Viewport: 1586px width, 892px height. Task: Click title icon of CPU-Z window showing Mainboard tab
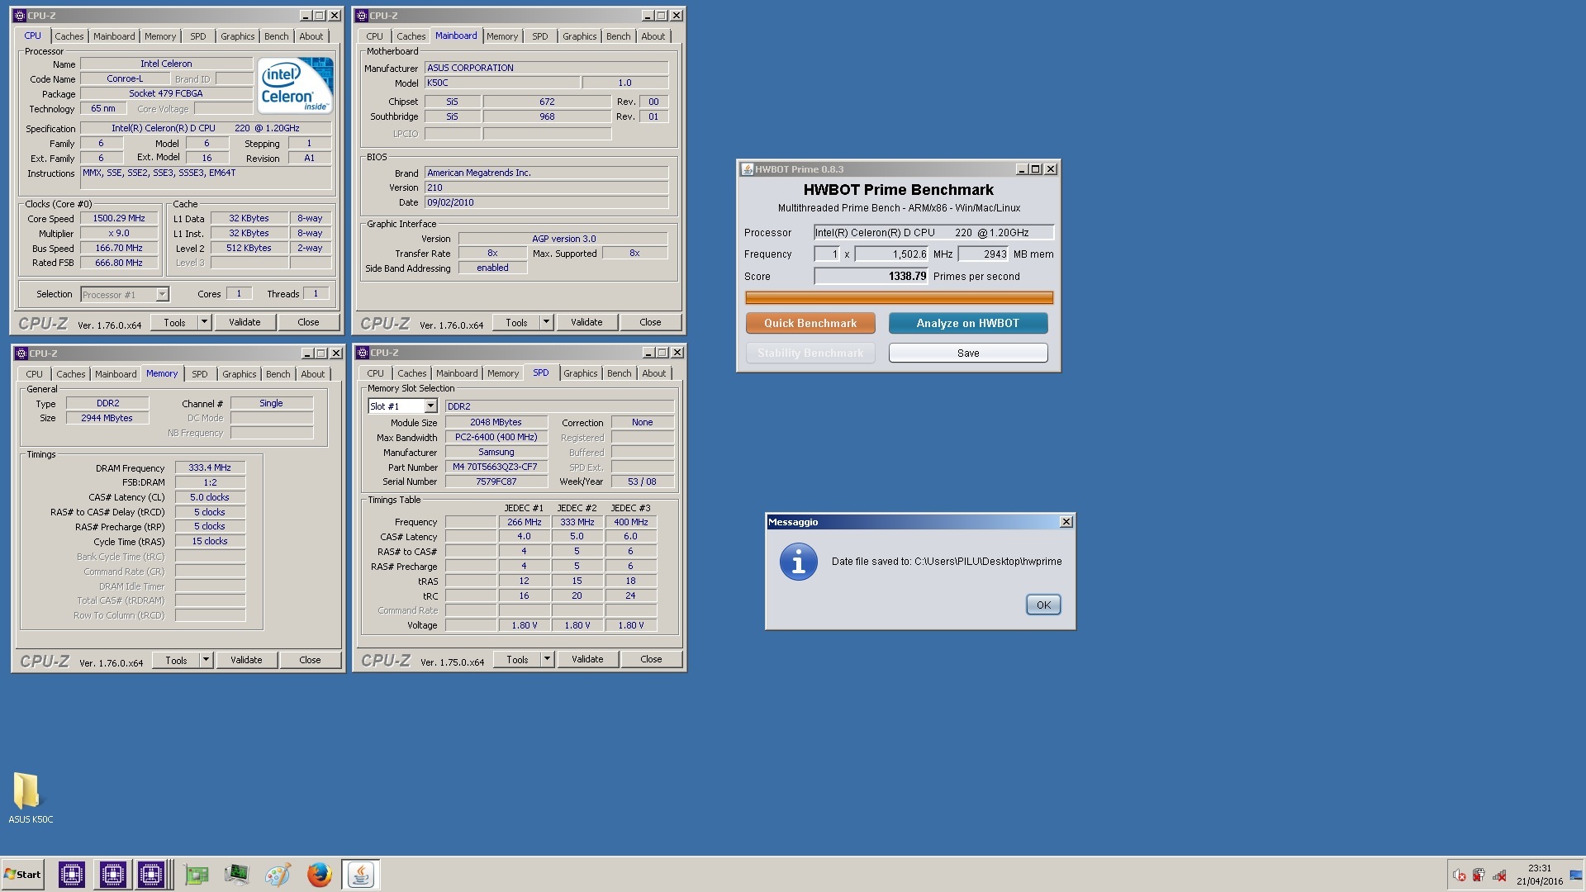pyautogui.click(x=362, y=15)
